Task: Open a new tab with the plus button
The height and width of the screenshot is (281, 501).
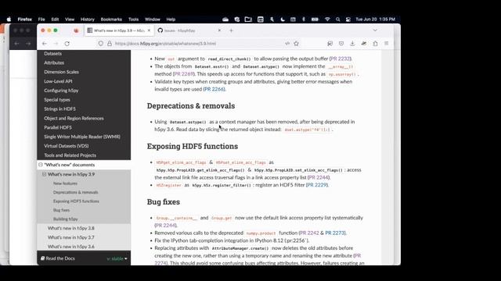Action: (231, 30)
